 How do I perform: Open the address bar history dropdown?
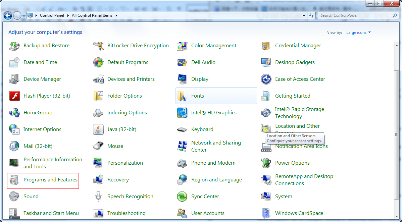tap(304, 15)
